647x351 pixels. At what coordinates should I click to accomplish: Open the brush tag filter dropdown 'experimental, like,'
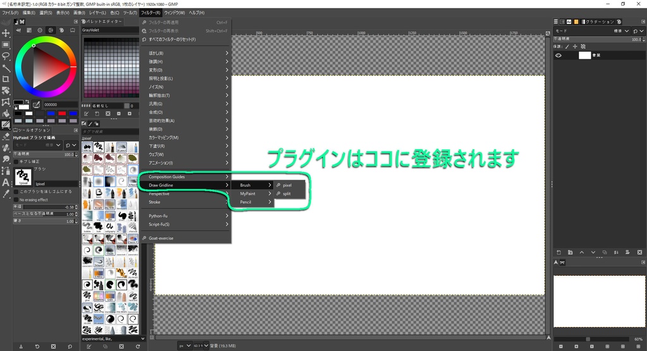point(114,338)
